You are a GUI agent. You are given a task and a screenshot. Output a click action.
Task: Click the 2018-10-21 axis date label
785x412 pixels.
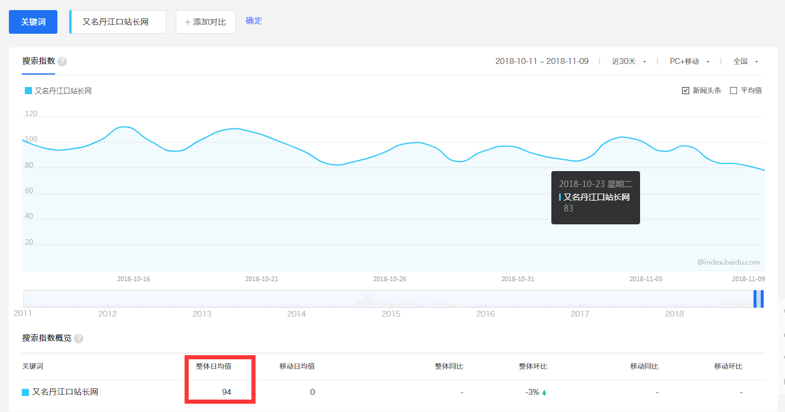pyautogui.click(x=261, y=279)
